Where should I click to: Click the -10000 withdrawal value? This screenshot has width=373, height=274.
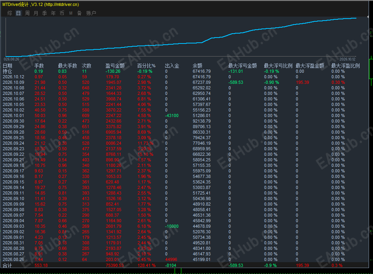click(172, 226)
